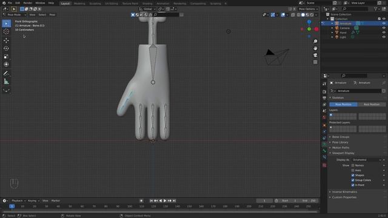Jump to the end frame button

[x=174, y=200]
